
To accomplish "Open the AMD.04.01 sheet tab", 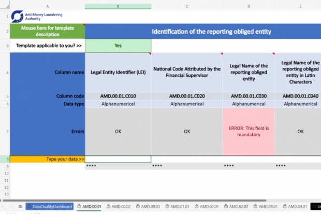I will [295, 206].
